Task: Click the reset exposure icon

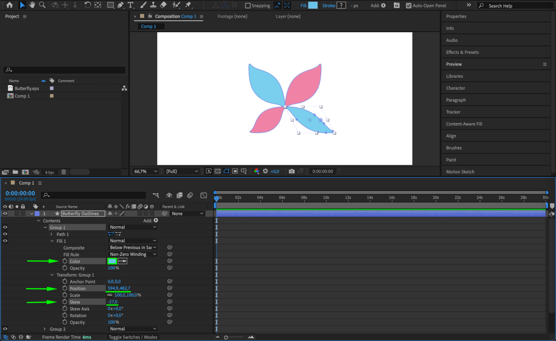Action: [x=265, y=171]
